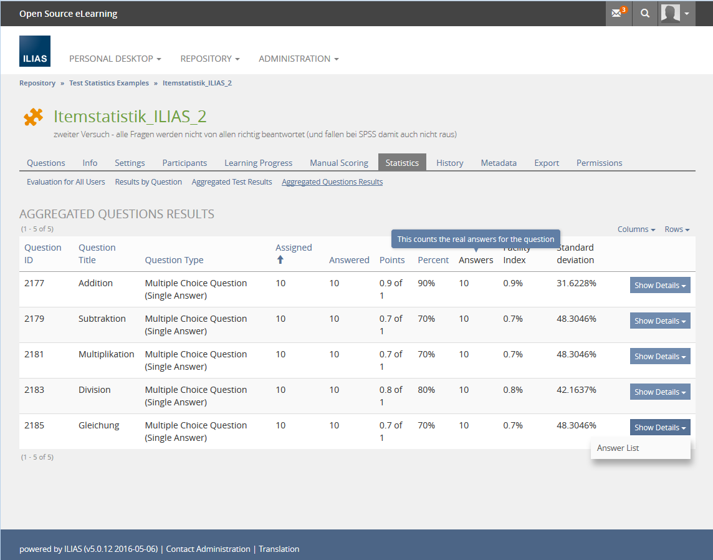Open the Columns selector dropdown

pyautogui.click(x=636, y=229)
